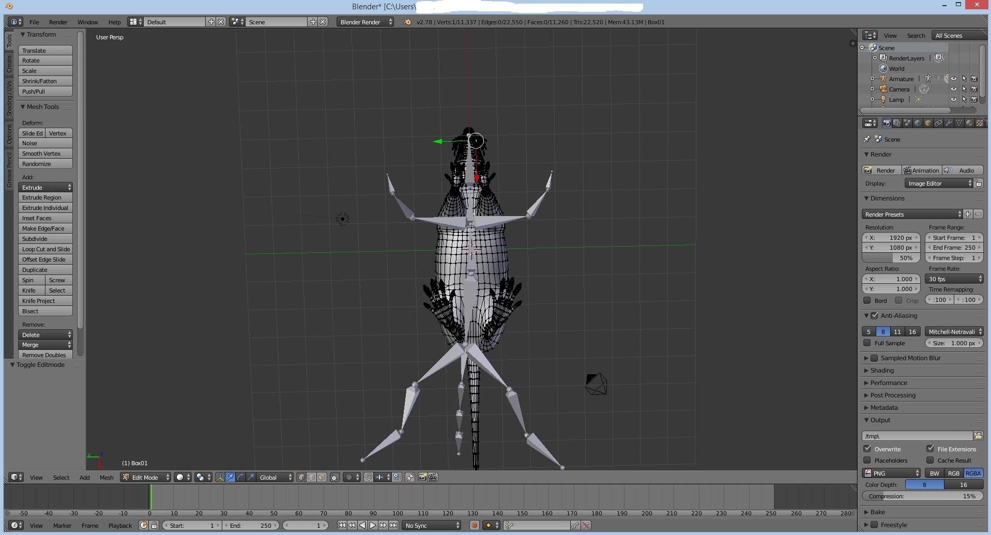Open the Modifiers wrench properties tab

coord(949,123)
